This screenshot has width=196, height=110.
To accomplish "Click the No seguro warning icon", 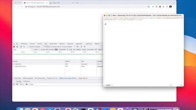I will click(26, 7).
